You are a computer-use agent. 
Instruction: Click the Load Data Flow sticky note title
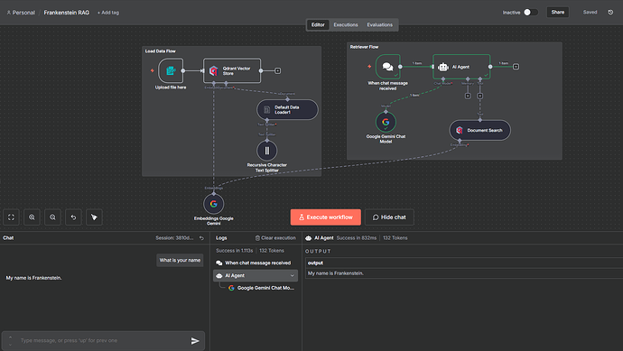pos(160,51)
